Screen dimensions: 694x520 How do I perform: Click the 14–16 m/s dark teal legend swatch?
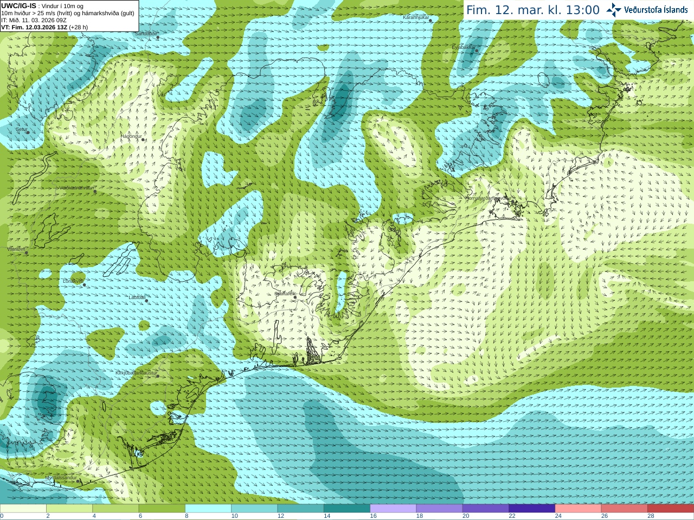347,509
